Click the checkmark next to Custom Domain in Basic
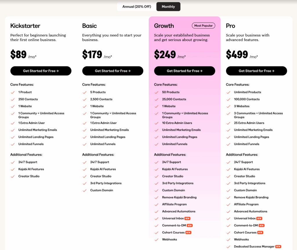This screenshot has width=297, height=250. click(x=85, y=190)
